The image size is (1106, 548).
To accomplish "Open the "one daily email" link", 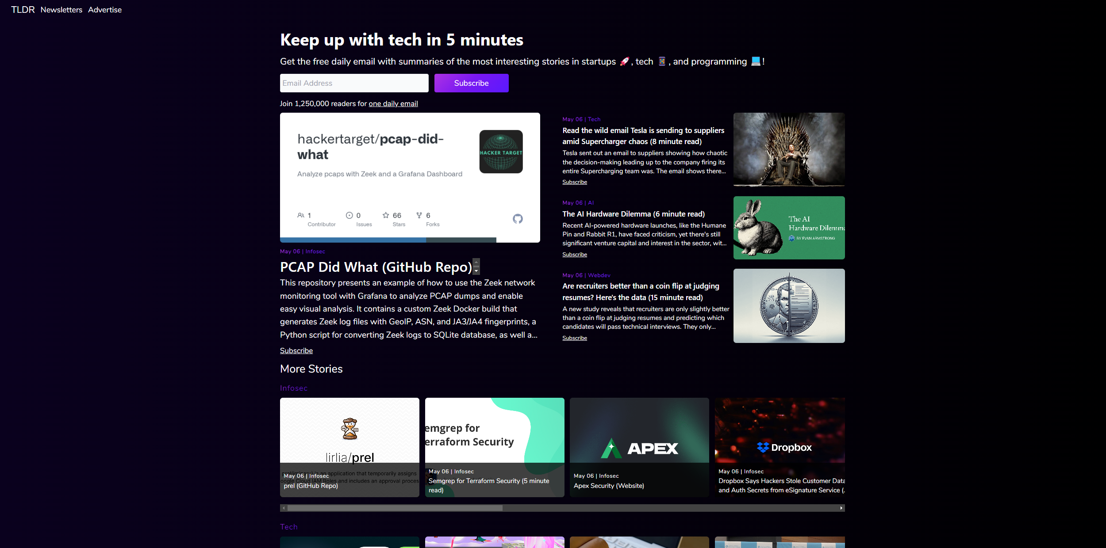I will pyautogui.click(x=393, y=103).
